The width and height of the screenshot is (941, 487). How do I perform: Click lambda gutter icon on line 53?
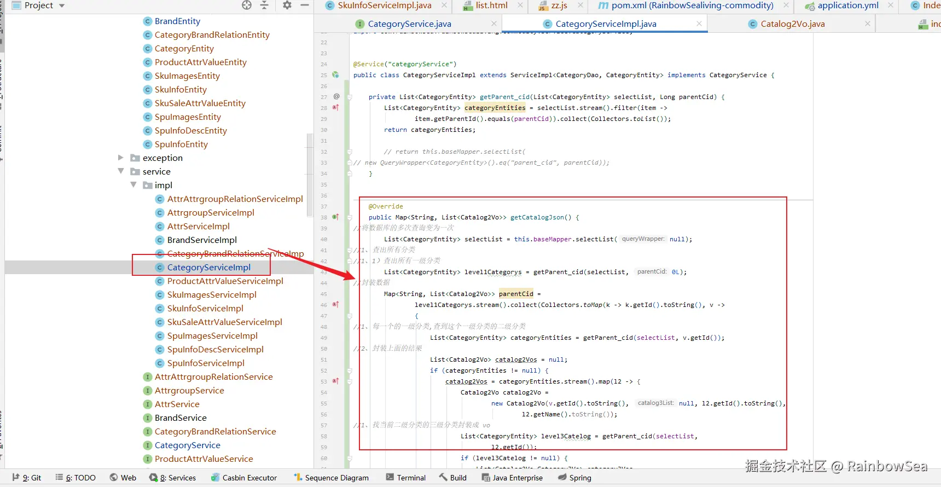click(335, 381)
